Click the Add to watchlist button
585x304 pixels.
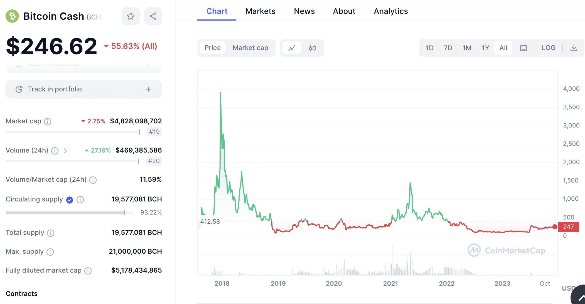coord(83,65)
